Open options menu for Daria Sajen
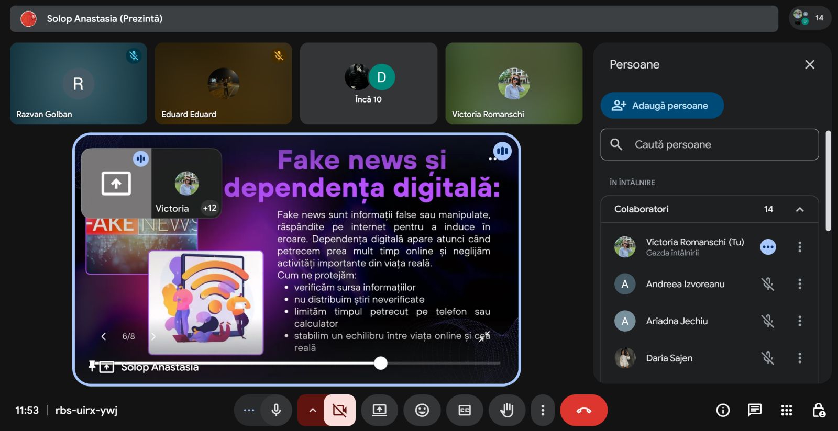This screenshot has width=838, height=431. click(799, 358)
